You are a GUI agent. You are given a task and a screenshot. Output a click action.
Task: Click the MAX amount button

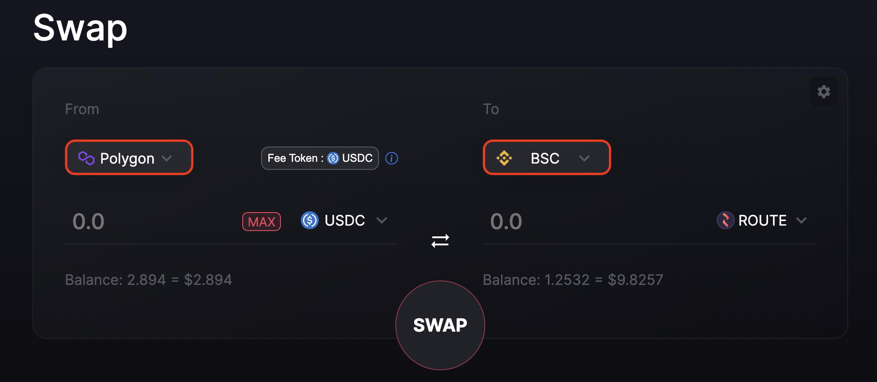click(262, 222)
